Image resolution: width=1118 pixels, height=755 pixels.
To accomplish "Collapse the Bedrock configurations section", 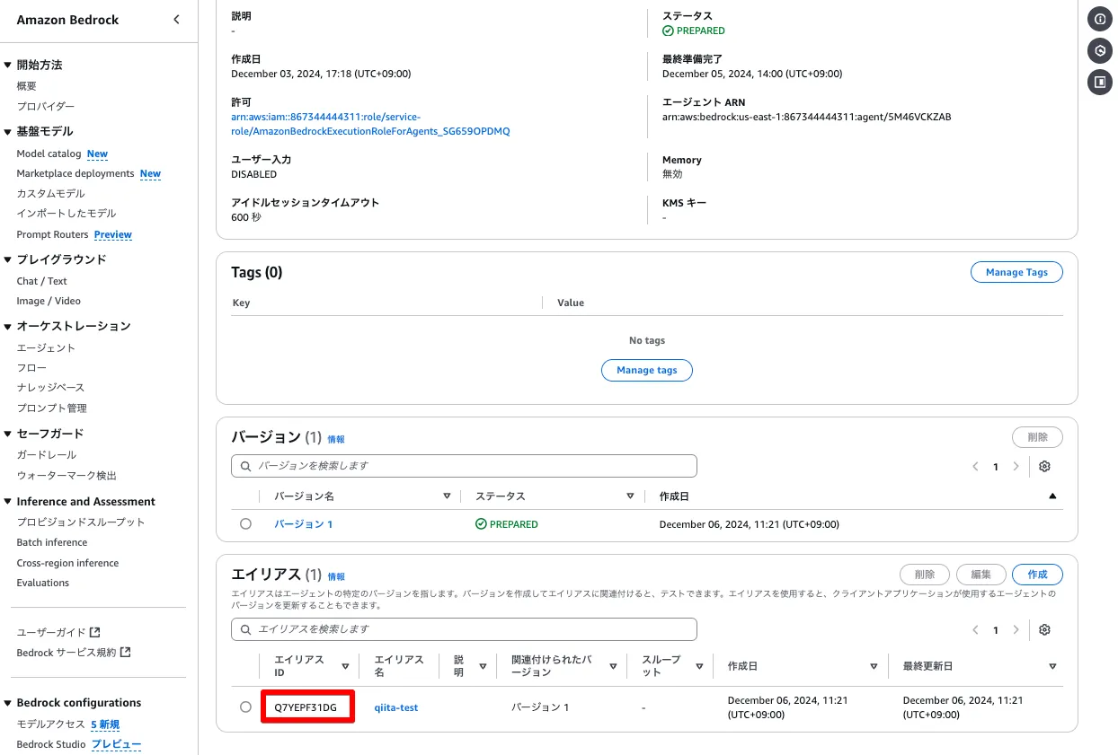I will click(8, 703).
